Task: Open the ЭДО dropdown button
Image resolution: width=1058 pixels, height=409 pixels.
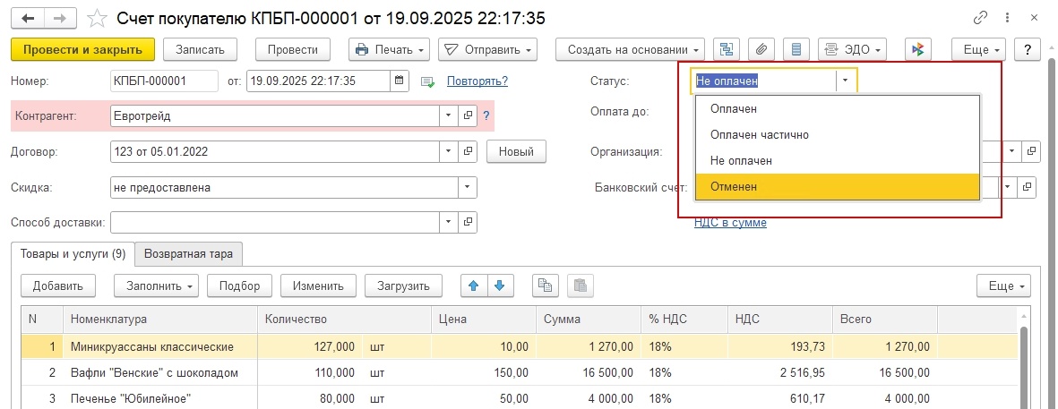Action: pos(853,49)
